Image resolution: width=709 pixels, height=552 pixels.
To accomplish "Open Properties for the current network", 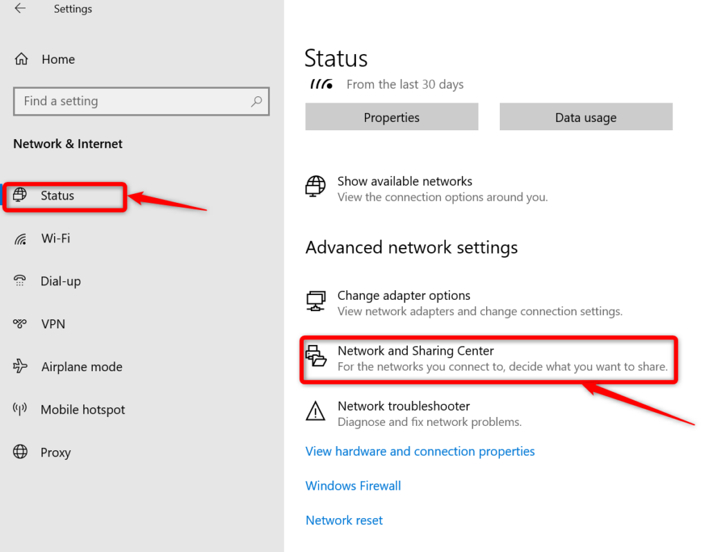I will coord(391,117).
